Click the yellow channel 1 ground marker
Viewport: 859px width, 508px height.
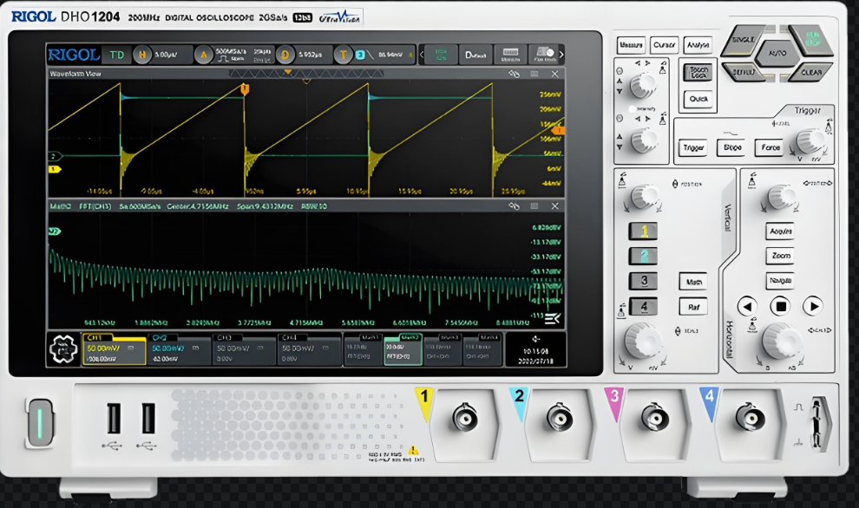[55, 170]
